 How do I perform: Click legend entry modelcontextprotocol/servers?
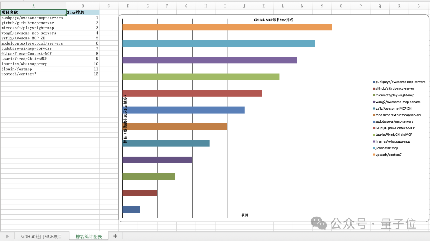(398, 115)
